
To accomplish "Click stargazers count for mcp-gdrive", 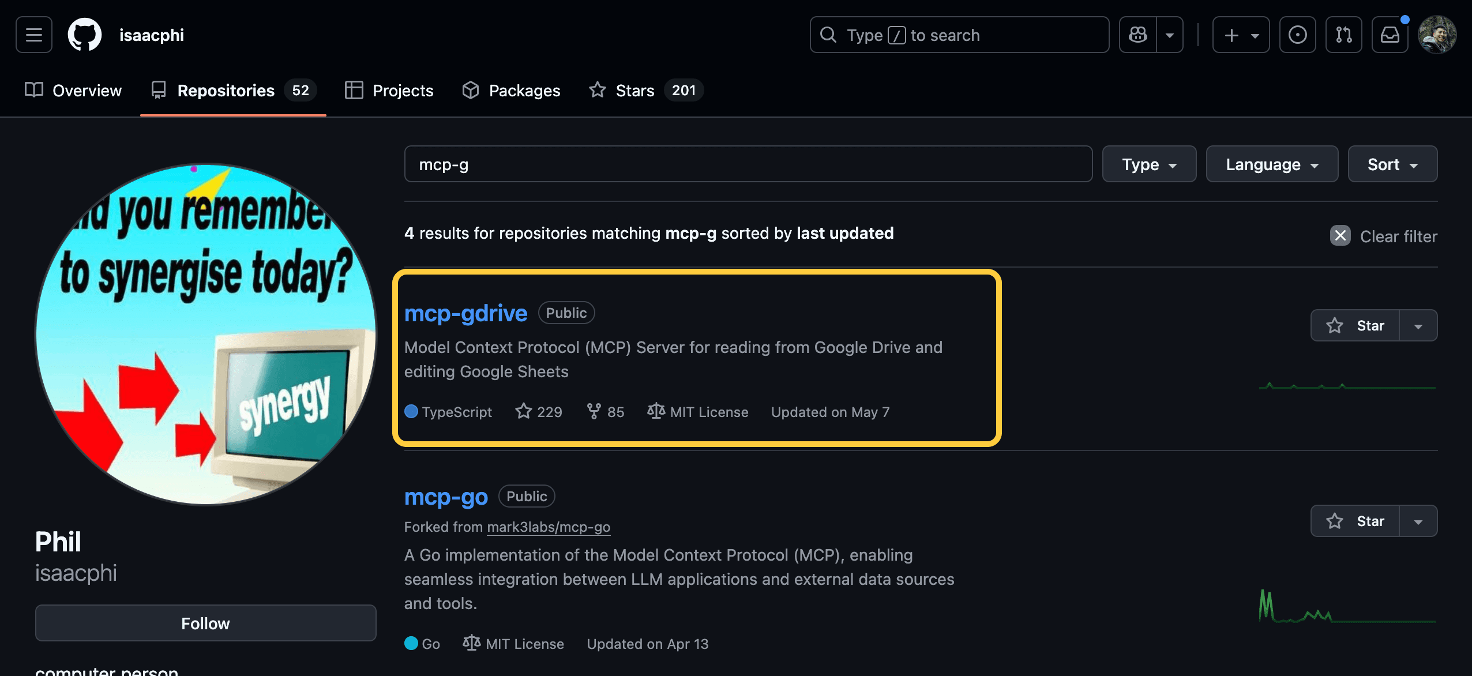I will pyautogui.click(x=539, y=412).
